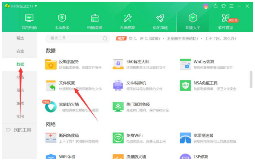Open the 360解密大师 decryption tool icon
The width and height of the screenshot is (255, 166).
(x=118, y=64)
